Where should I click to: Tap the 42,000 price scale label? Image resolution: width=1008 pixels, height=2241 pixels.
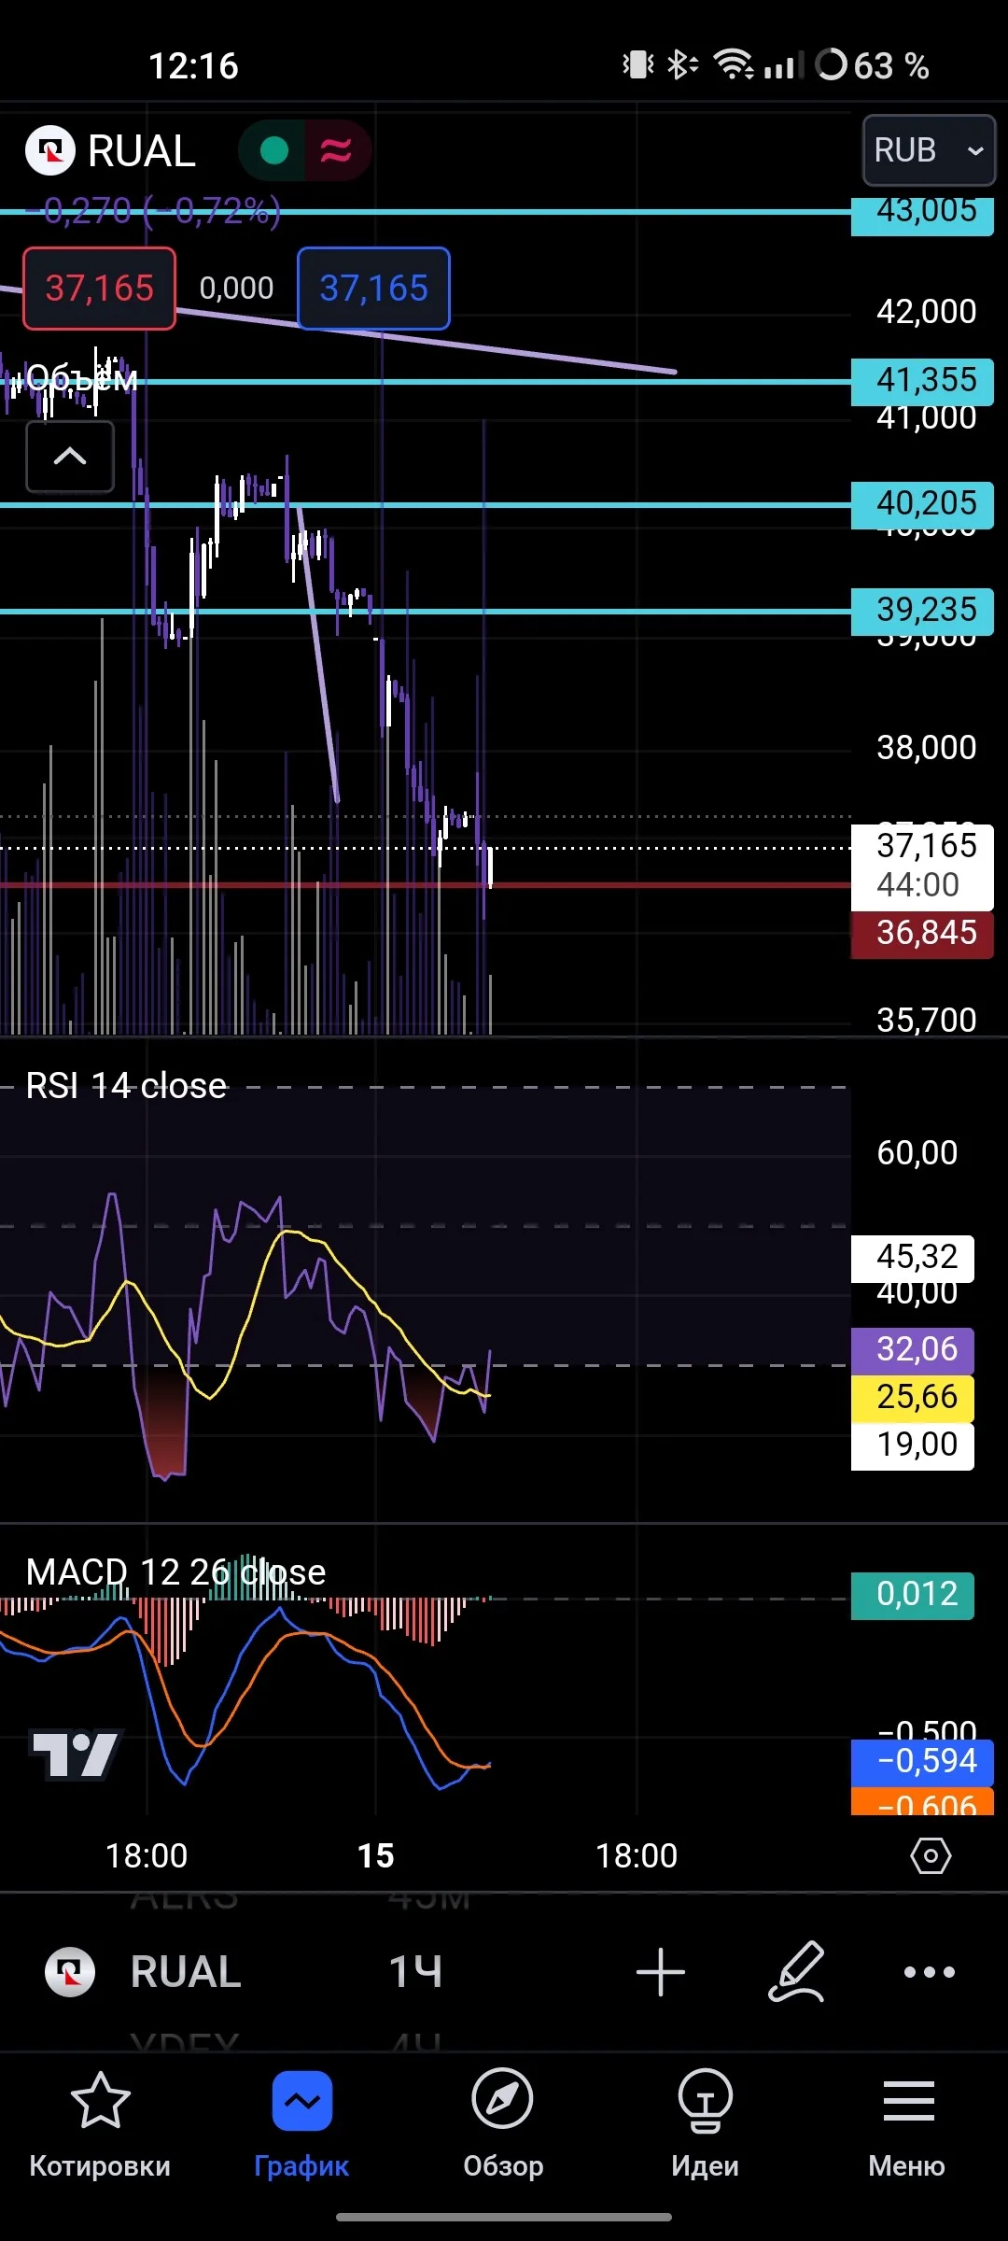point(926,311)
